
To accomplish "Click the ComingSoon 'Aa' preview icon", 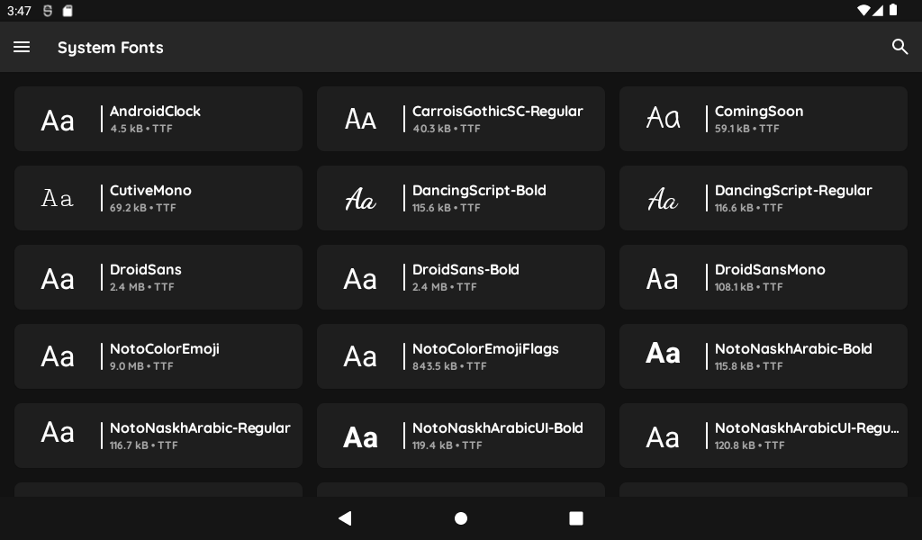I will click(x=663, y=119).
